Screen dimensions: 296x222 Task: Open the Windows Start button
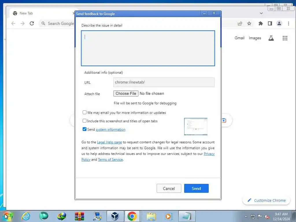click(8, 216)
